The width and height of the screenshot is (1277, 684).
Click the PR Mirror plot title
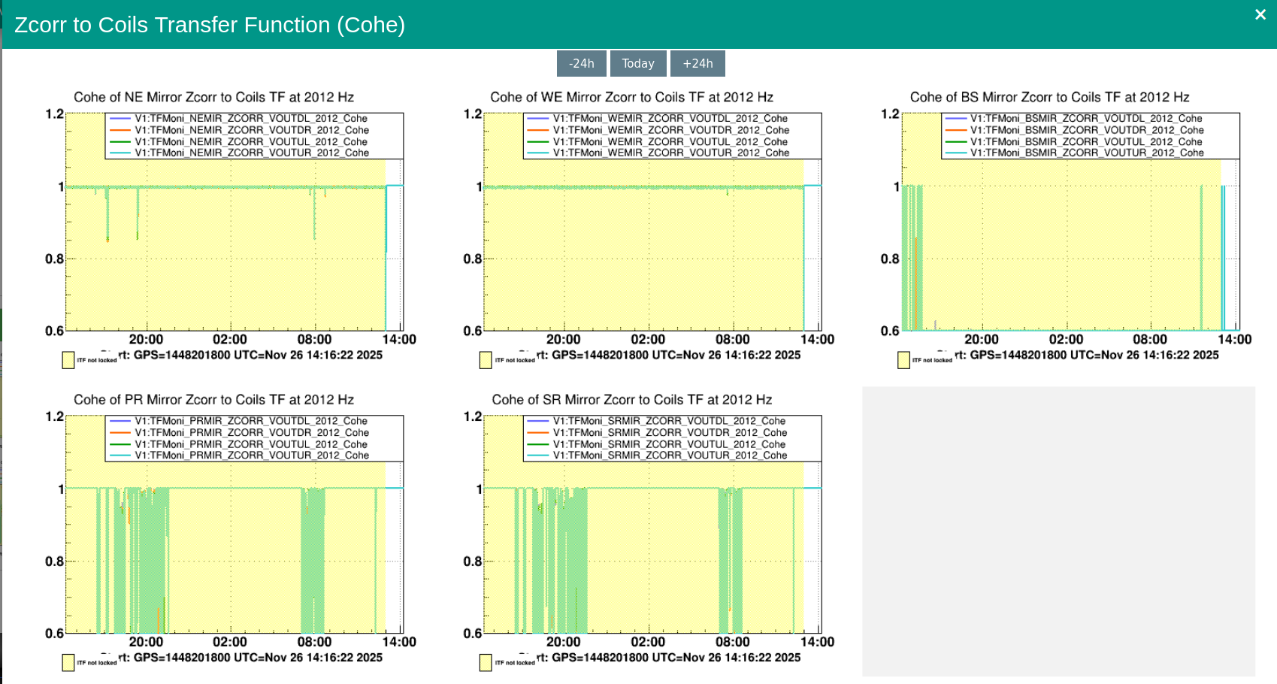[213, 400]
